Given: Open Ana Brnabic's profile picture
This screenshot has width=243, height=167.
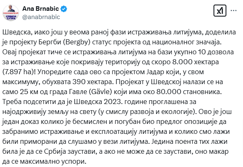Looking at the screenshot, I should [11, 13].
